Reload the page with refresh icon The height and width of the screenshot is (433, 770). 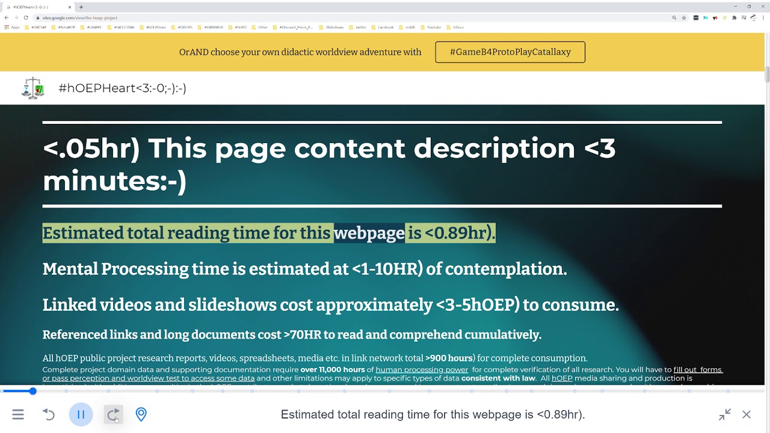[x=26, y=18]
